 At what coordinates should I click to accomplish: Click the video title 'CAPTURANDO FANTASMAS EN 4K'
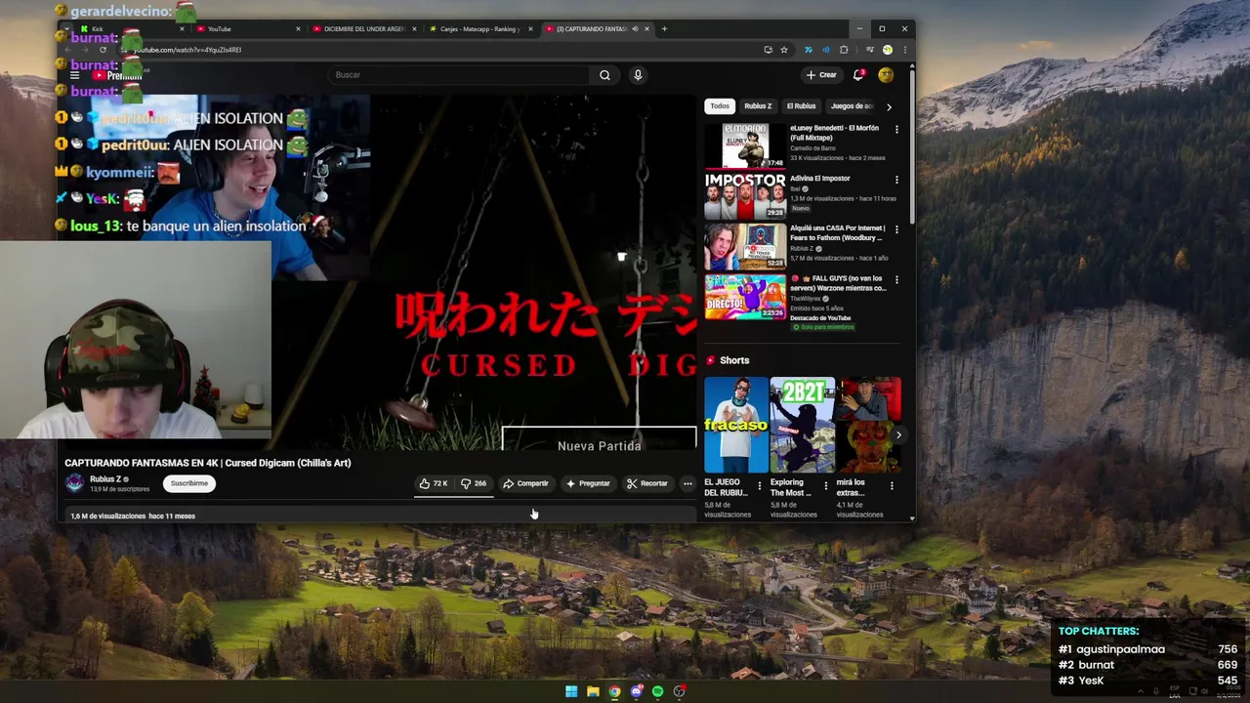point(208,463)
